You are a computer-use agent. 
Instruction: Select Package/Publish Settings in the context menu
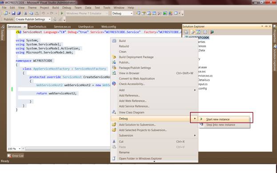[135, 68]
